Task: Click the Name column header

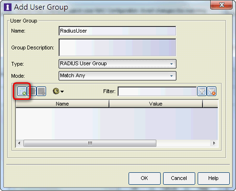Action: pos(62,104)
